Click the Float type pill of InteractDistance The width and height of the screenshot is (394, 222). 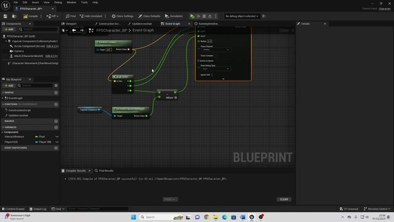(x=40, y=137)
